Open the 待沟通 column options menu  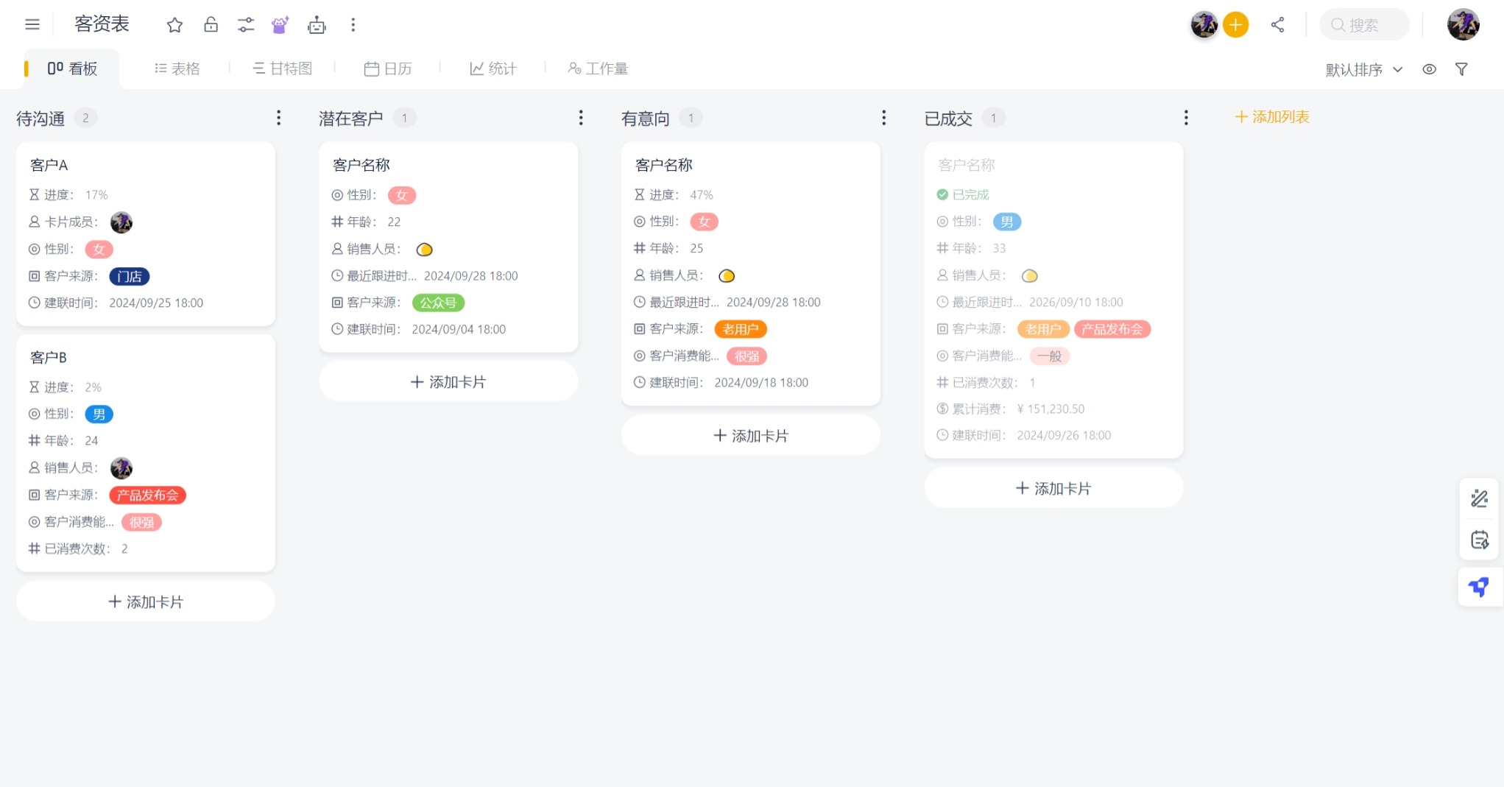[278, 118]
